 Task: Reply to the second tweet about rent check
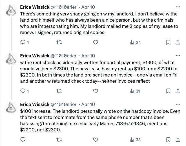(25, 91)
